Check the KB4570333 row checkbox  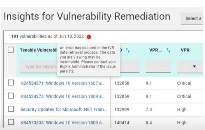click(x=11, y=122)
